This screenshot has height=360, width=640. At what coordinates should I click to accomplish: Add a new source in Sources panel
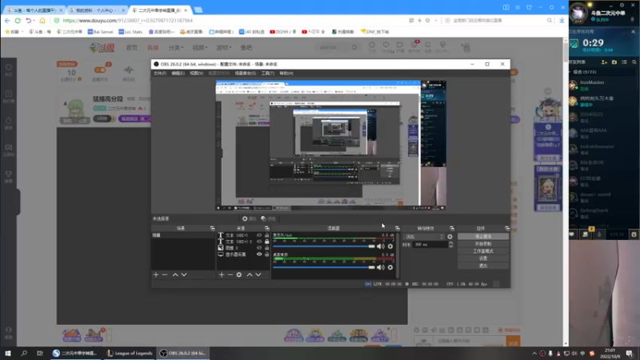[x=222, y=274]
